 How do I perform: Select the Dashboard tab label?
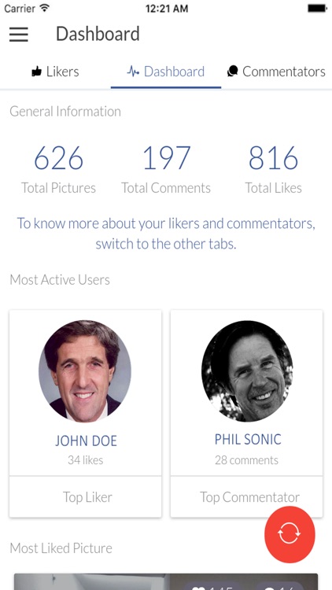(x=175, y=72)
